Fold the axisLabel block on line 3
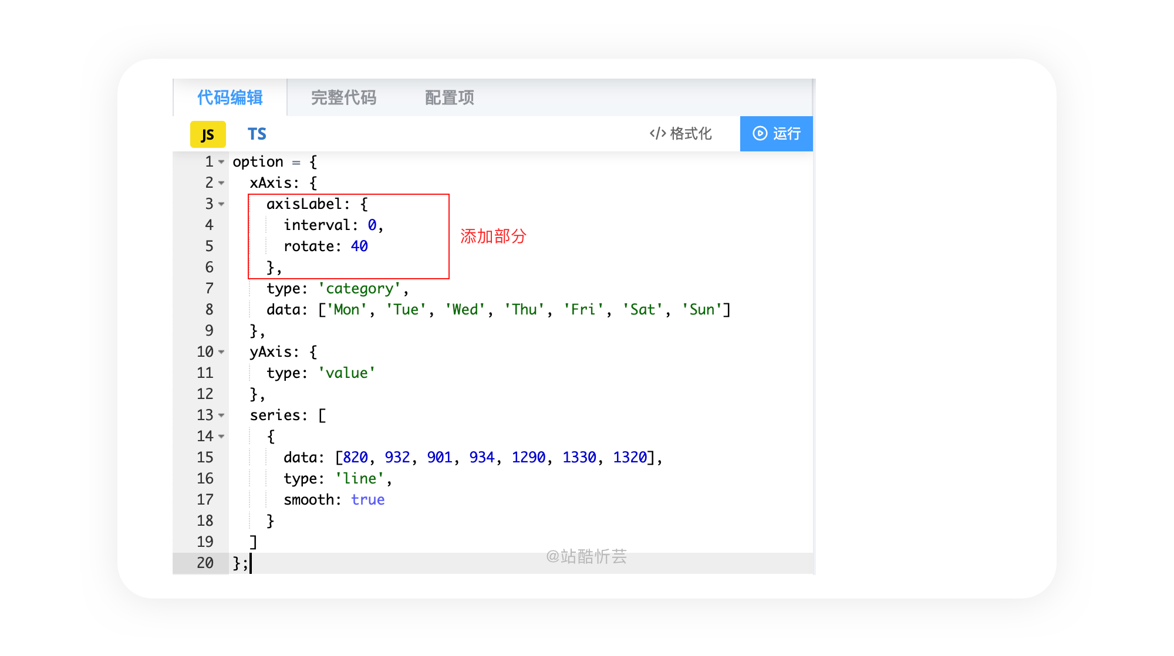Screen dimensions: 1174x656 click(221, 204)
